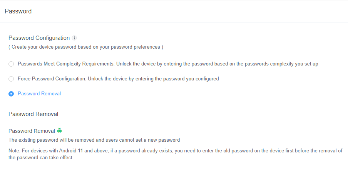
Task: Click the 'Password Removal' section heading
Action: click(x=33, y=114)
